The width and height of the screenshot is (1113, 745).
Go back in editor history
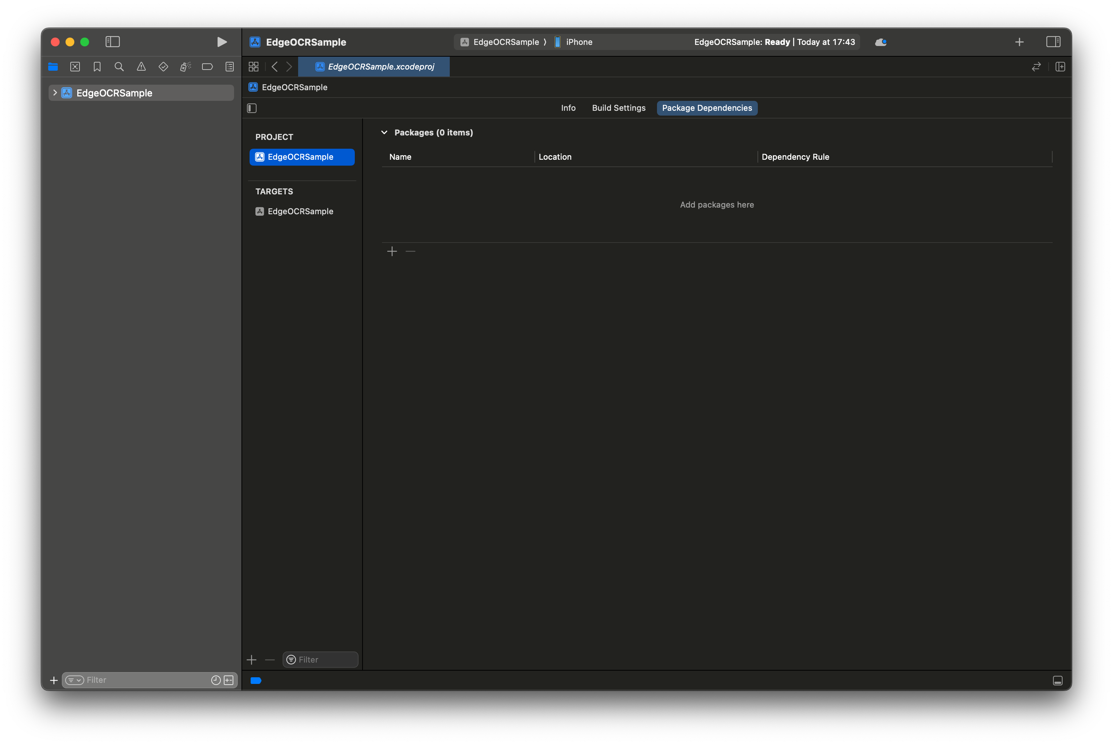(275, 67)
